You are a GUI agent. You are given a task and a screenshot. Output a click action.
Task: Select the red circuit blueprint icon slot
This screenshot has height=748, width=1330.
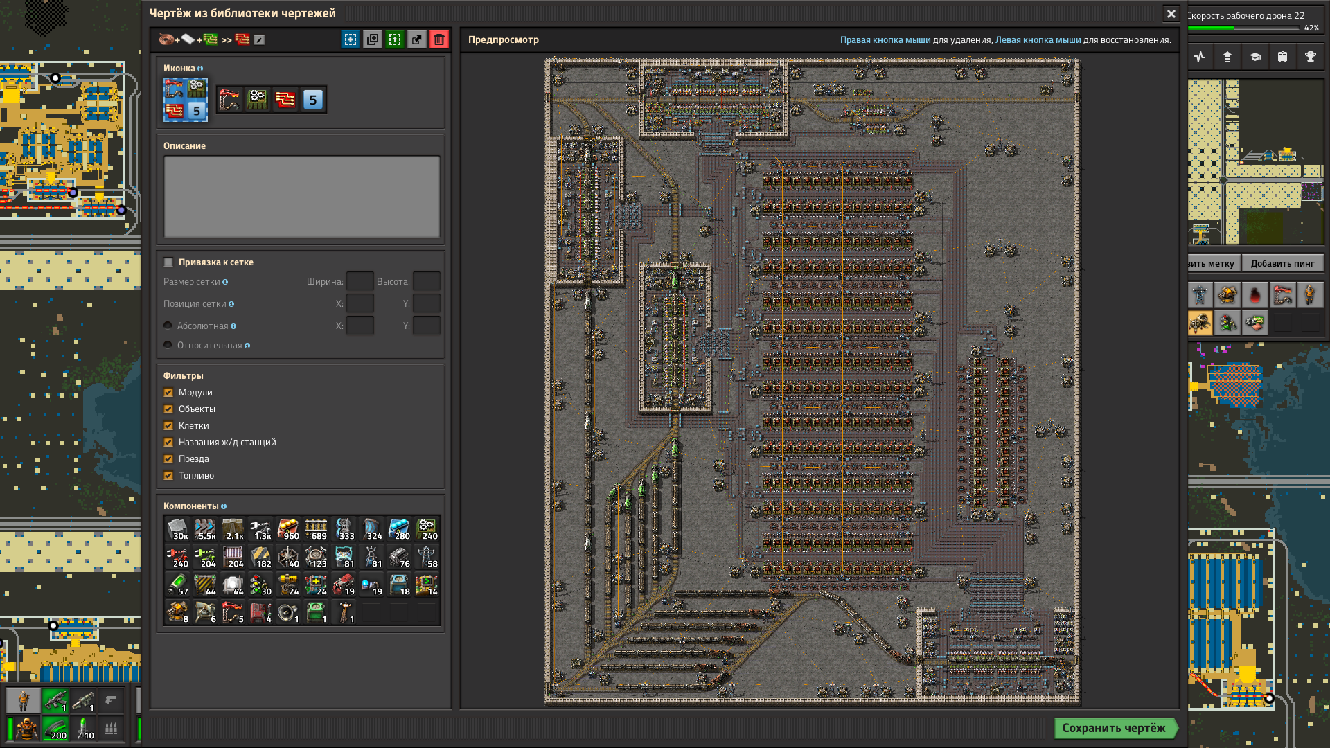tap(285, 100)
